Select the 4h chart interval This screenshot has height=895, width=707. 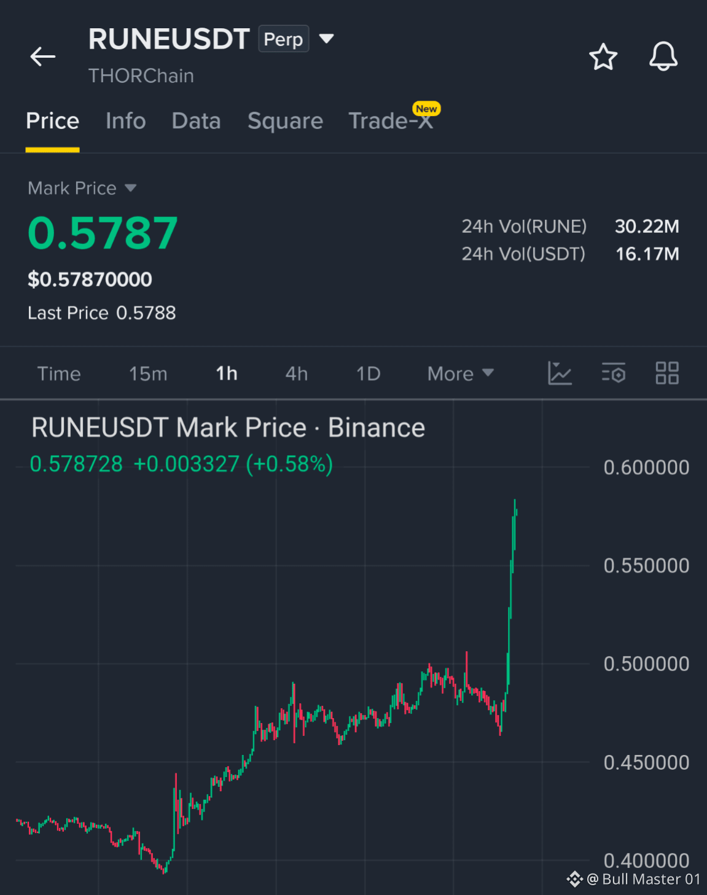[x=297, y=373]
